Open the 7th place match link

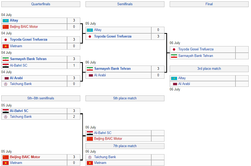coord(125,146)
